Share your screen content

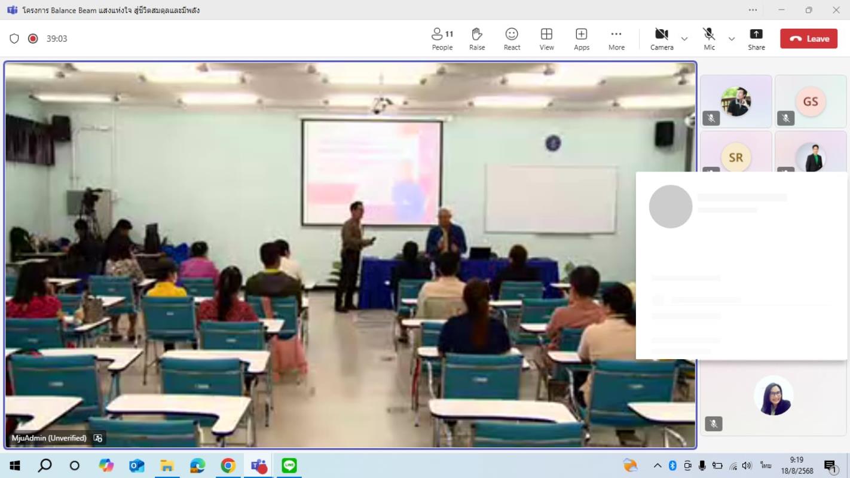point(756,39)
